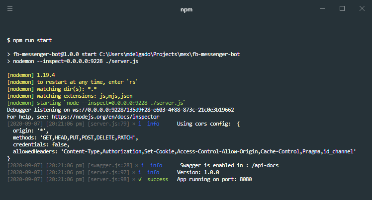Viewport: 372px width, 200px height.
Task: Minimize the npm terminal window
Action: (322, 9)
